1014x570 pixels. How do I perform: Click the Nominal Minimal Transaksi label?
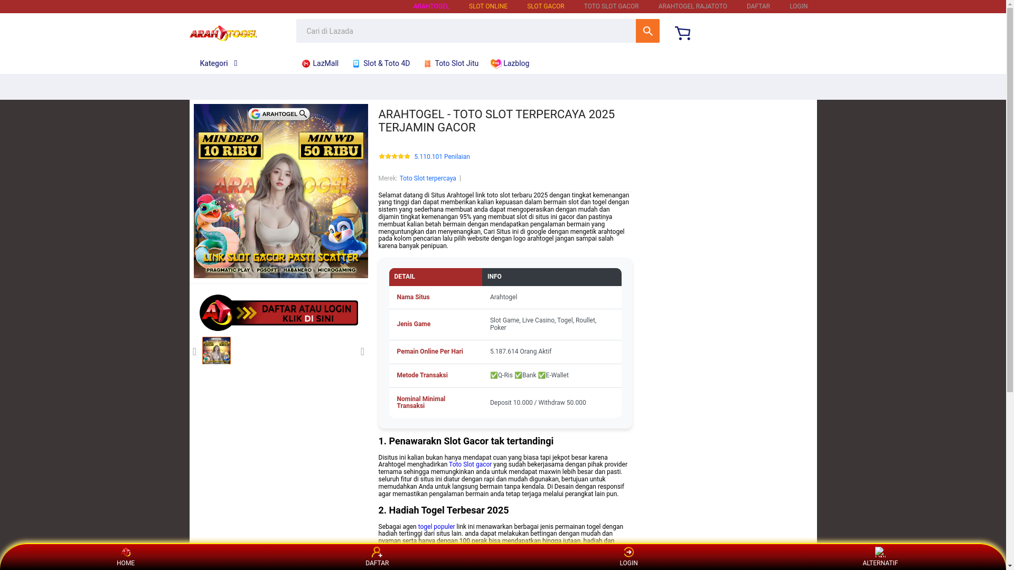tap(421, 403)
